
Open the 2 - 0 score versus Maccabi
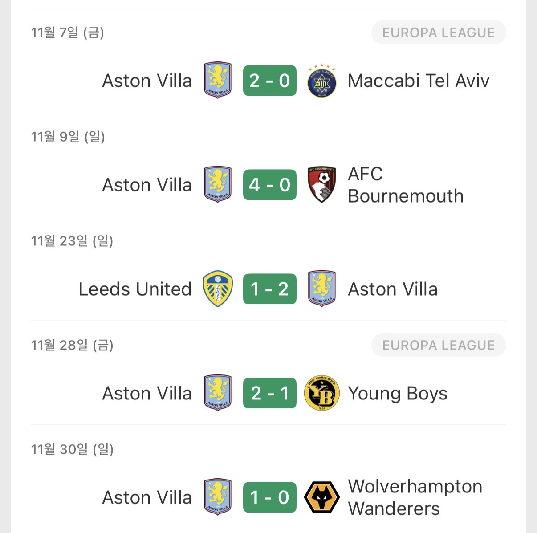(x=269, y=81)
